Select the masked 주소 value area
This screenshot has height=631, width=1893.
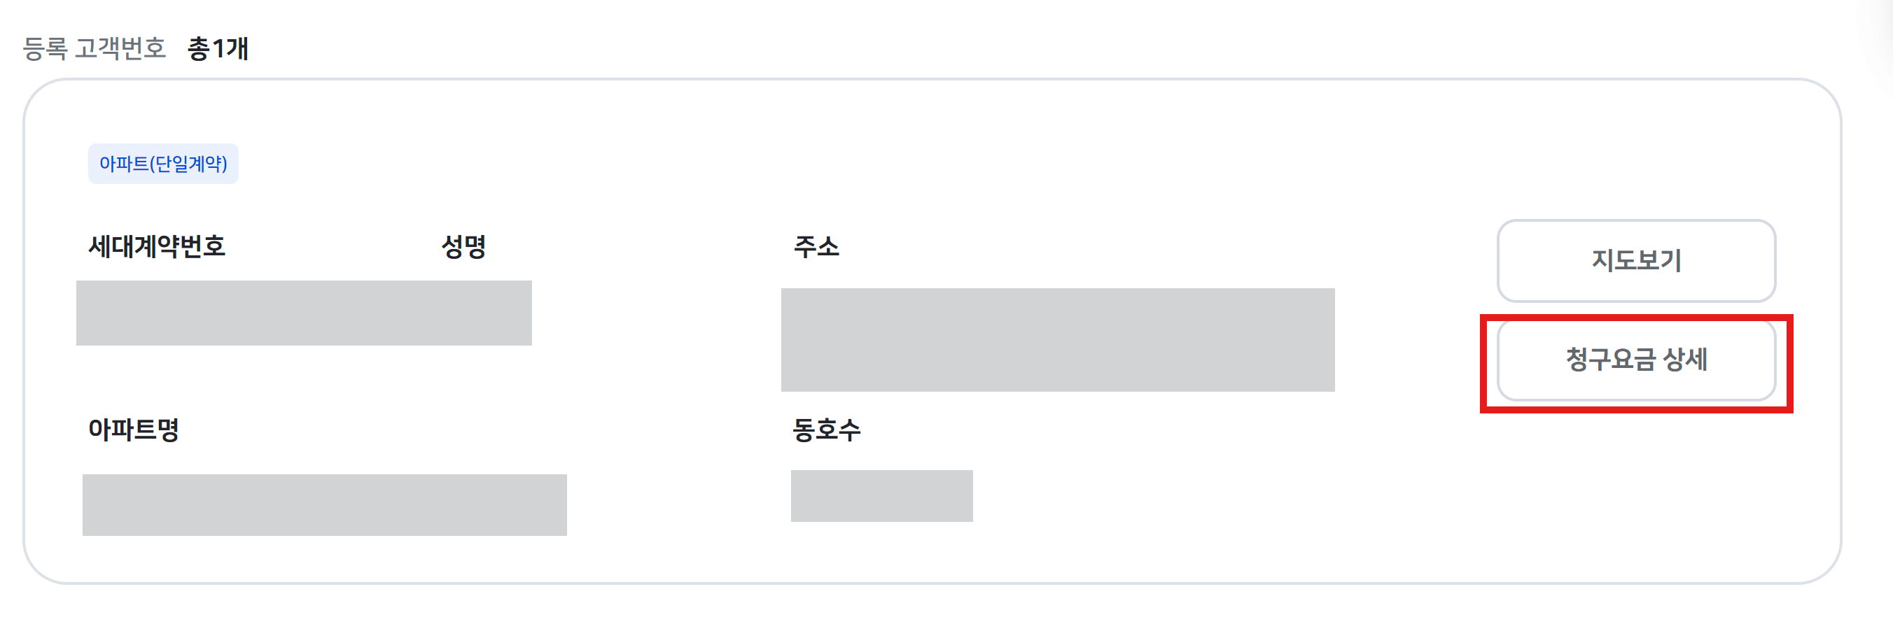(1059, 342)
